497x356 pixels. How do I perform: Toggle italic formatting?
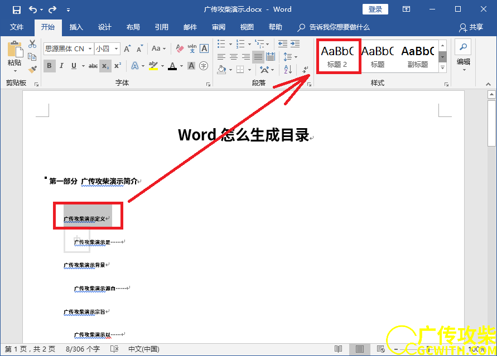61,66
